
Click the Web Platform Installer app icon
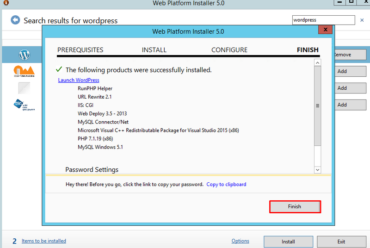pos(6,3)
